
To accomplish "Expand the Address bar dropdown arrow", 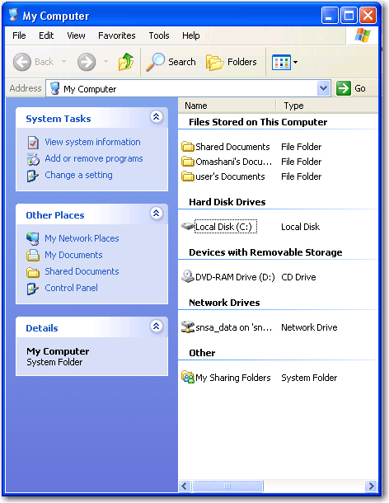I will 324,88.
